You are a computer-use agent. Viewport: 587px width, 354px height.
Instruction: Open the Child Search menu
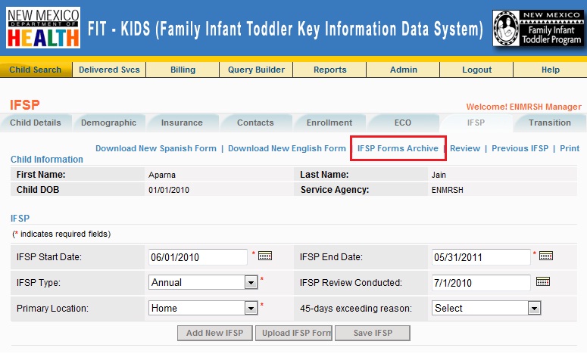36,70
